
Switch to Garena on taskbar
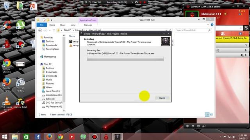106,136
